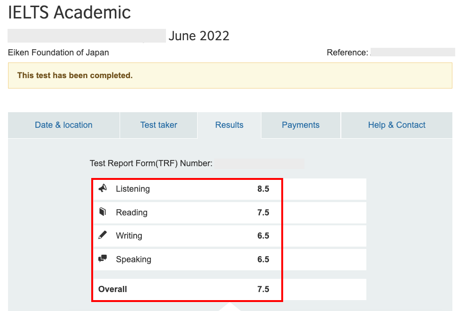Click the Writing score 6.5
The width and height of the screenshot is (459, 311).
263,236
